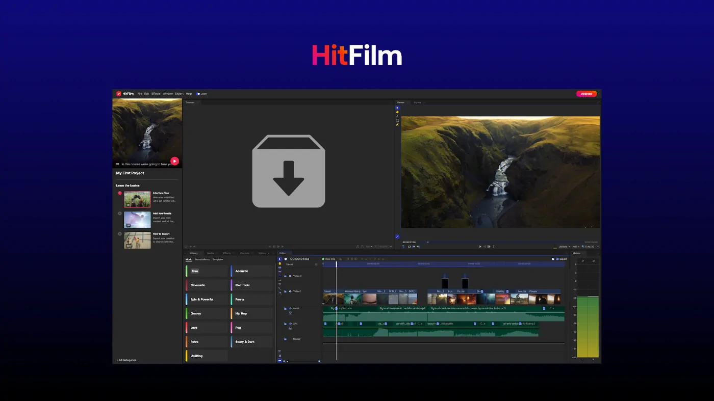Select the hand tool in Editor timeline

[x=279, y=263]
